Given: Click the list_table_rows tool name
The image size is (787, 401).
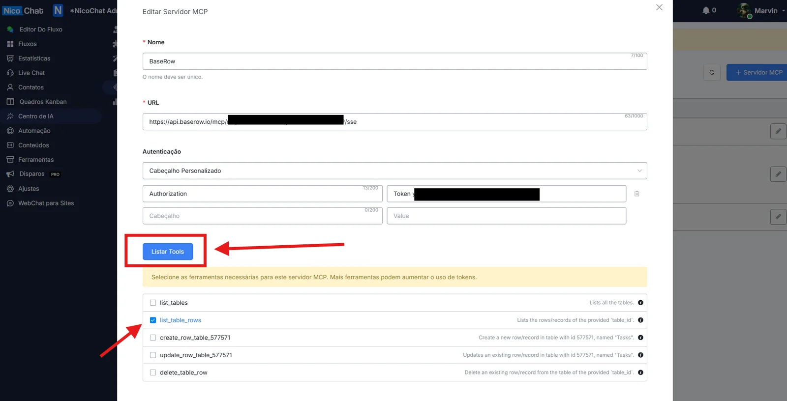Looking at the screenshot, I should [x=181, y=320].
